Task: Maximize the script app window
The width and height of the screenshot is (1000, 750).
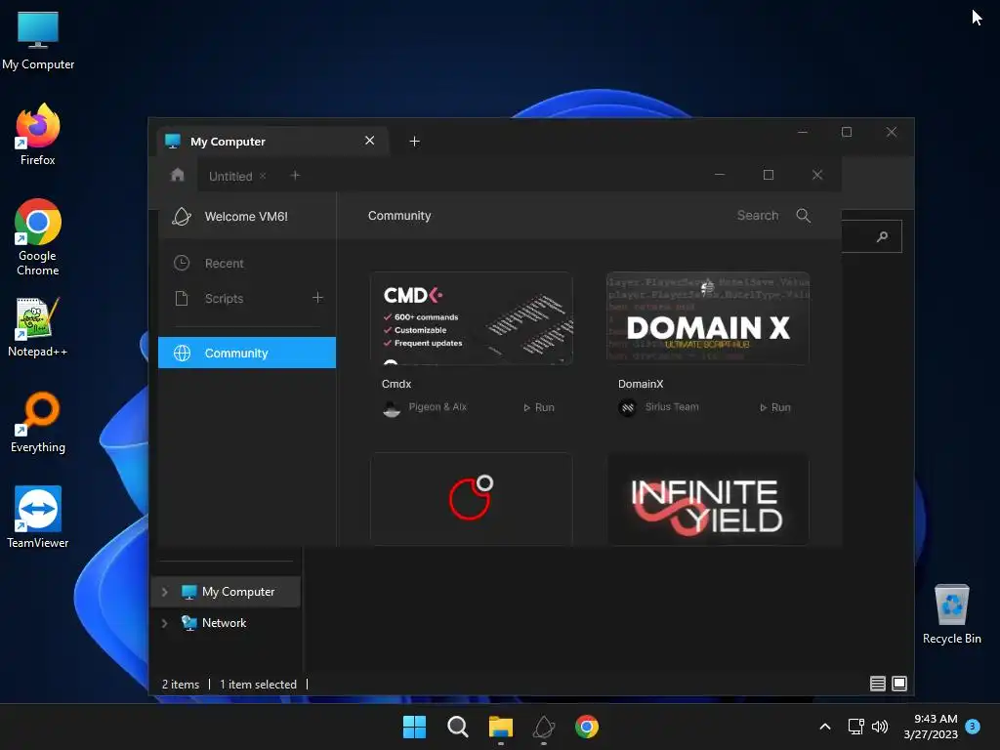Action: coord(769,175)
